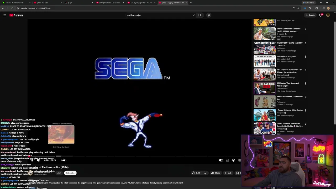Open the browser extensions puzzle icon

point(309,8)
